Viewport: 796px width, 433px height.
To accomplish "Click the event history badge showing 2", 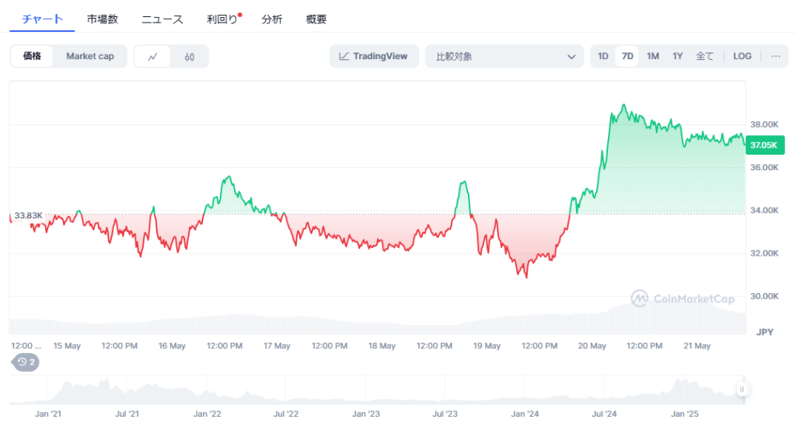I will pos(26,361).
